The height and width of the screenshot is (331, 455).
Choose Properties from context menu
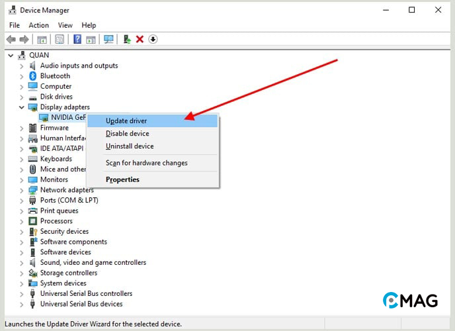[x=152, y=179]
